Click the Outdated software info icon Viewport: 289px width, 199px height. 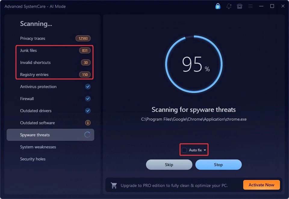coord(88,123)
